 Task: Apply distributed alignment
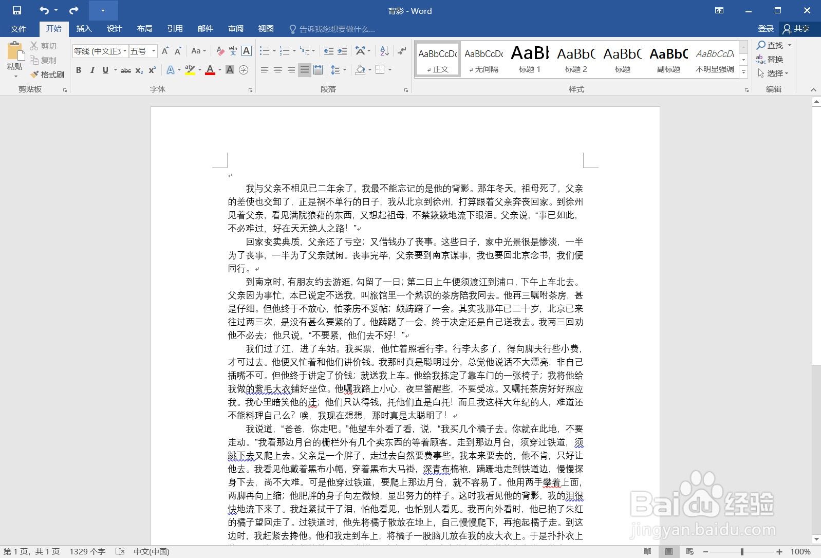tap(318, 70)
